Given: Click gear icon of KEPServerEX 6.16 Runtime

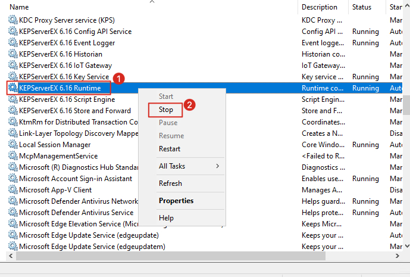Looking at the screenshot, I should click(13, 88).
